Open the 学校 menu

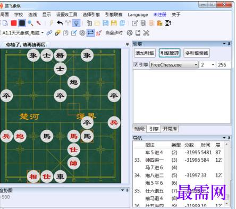click(x=19, y=14)
